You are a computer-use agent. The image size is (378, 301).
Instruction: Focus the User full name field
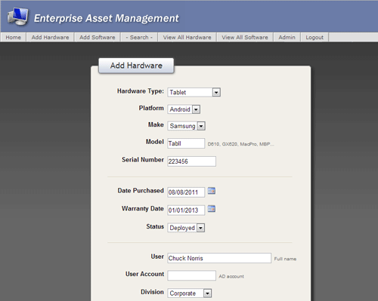point(219,258)
